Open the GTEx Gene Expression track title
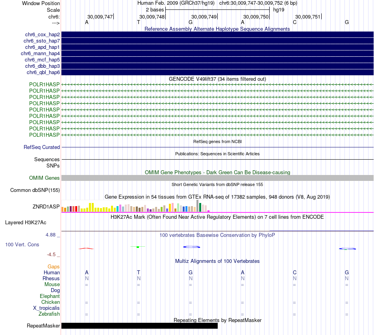This screenshot has width=374, height=335. point(217,197)
